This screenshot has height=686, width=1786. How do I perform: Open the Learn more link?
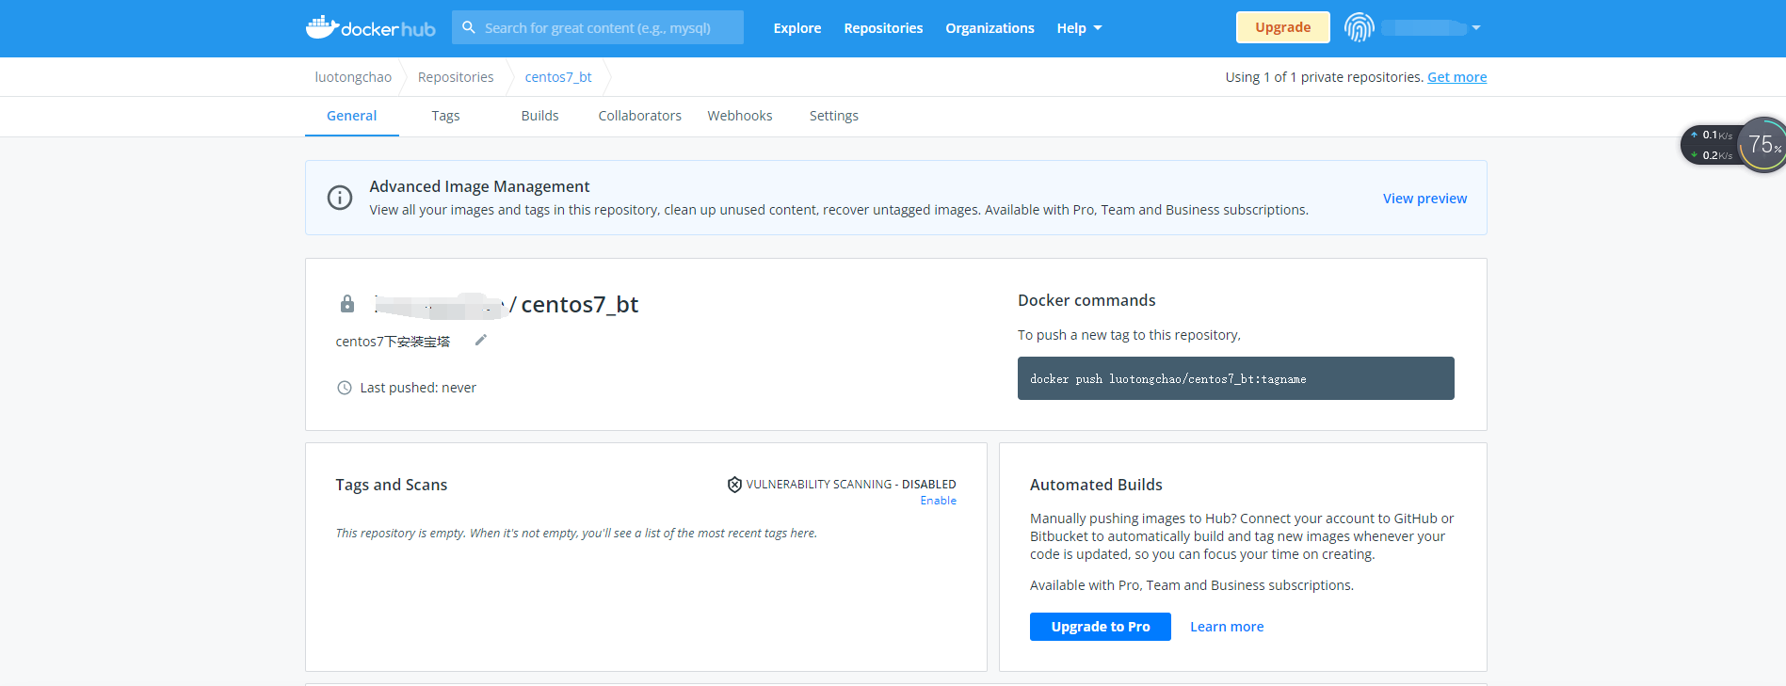1227,627
